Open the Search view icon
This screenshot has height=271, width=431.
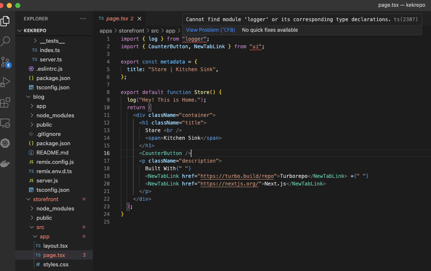(x=5, y=41)
